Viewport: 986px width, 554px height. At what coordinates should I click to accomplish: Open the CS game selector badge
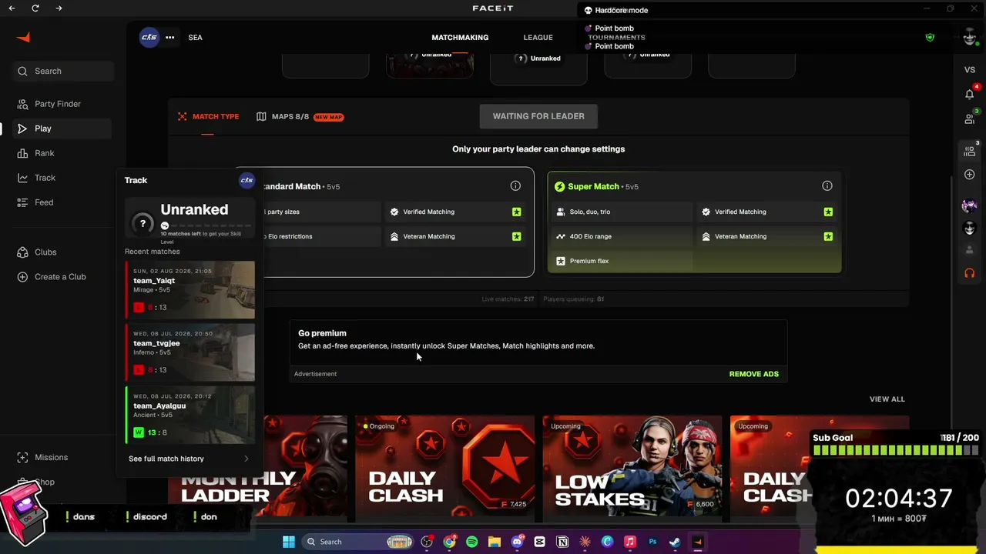coord(149,37)
